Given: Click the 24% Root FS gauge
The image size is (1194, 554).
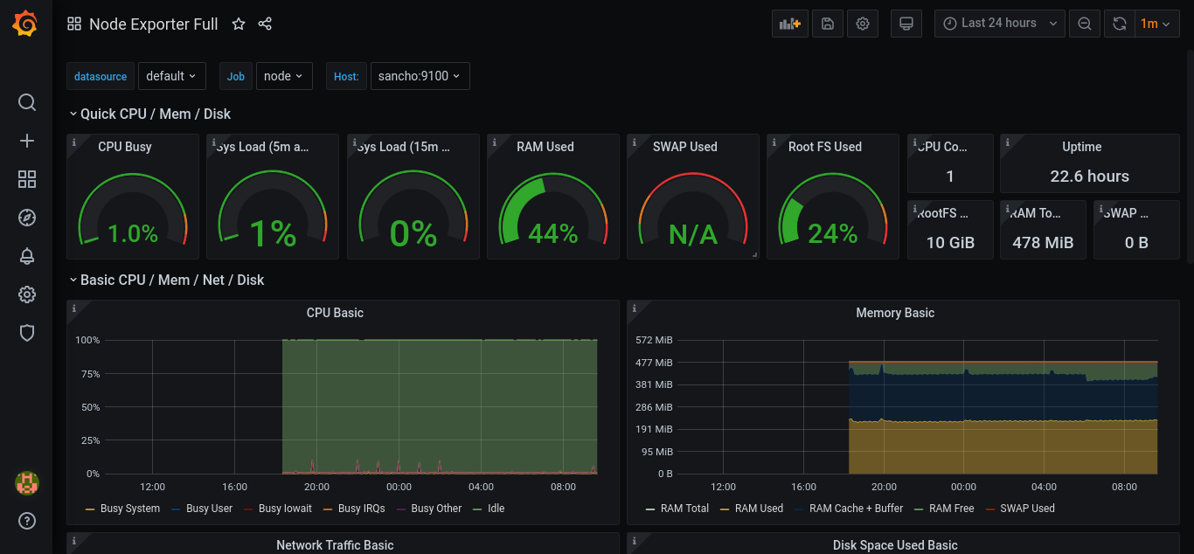Looking at the screenshot, I should coord(833,210).
